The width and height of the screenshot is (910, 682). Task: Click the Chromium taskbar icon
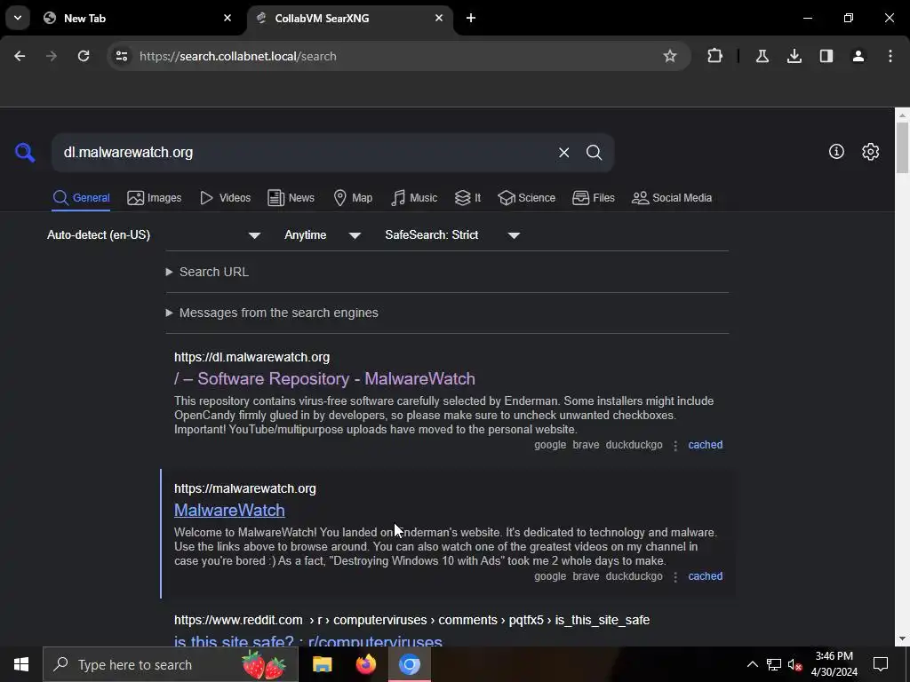[409, 664]
